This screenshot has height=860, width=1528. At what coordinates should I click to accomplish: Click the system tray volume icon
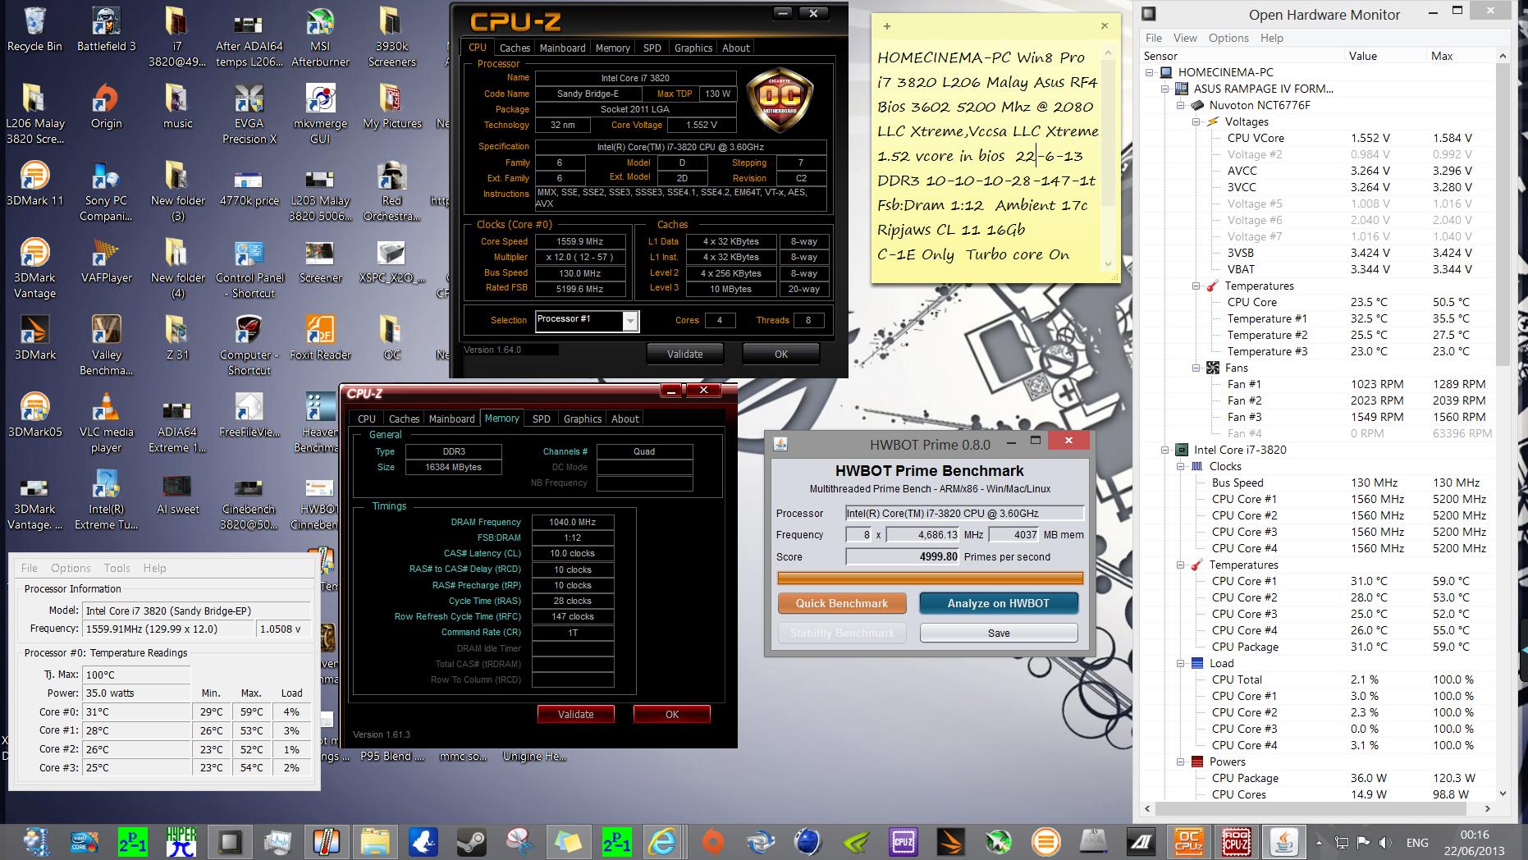tap(1385, 843)
